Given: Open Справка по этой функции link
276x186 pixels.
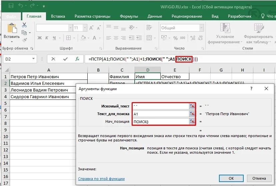Looking at the screenshot, I should [x=101, y=179].
